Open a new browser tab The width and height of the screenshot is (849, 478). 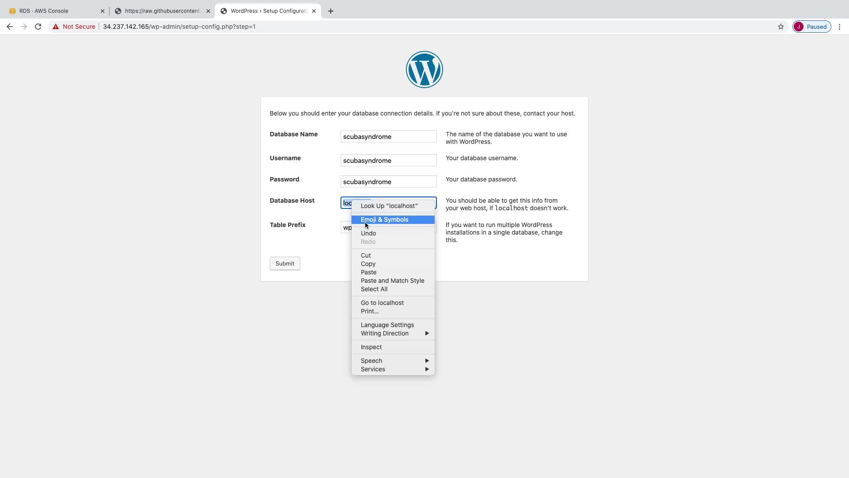331,11
